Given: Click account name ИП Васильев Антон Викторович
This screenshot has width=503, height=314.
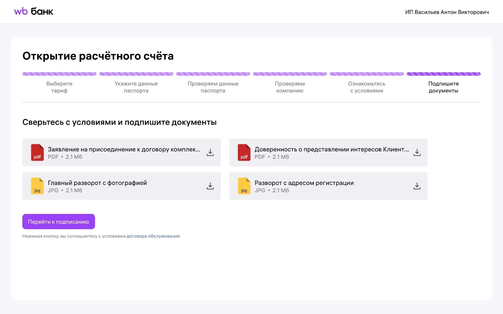Looking at the screenshot, I should 447,12.
